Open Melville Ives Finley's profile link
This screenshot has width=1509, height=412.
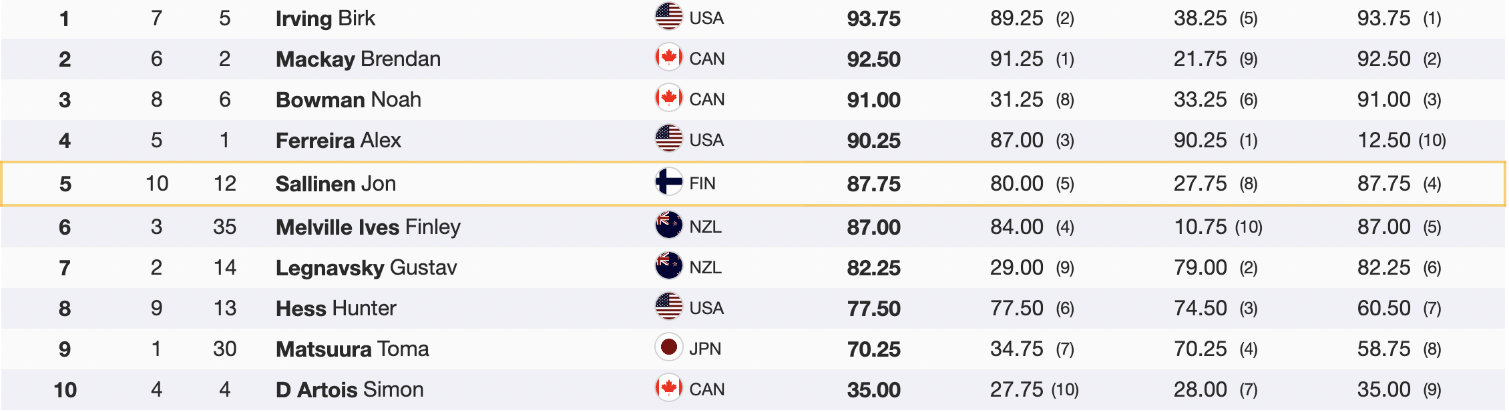(368, 227)
